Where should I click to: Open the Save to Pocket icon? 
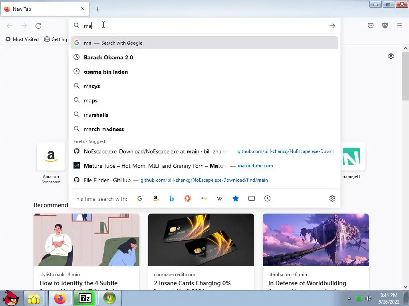371,25
